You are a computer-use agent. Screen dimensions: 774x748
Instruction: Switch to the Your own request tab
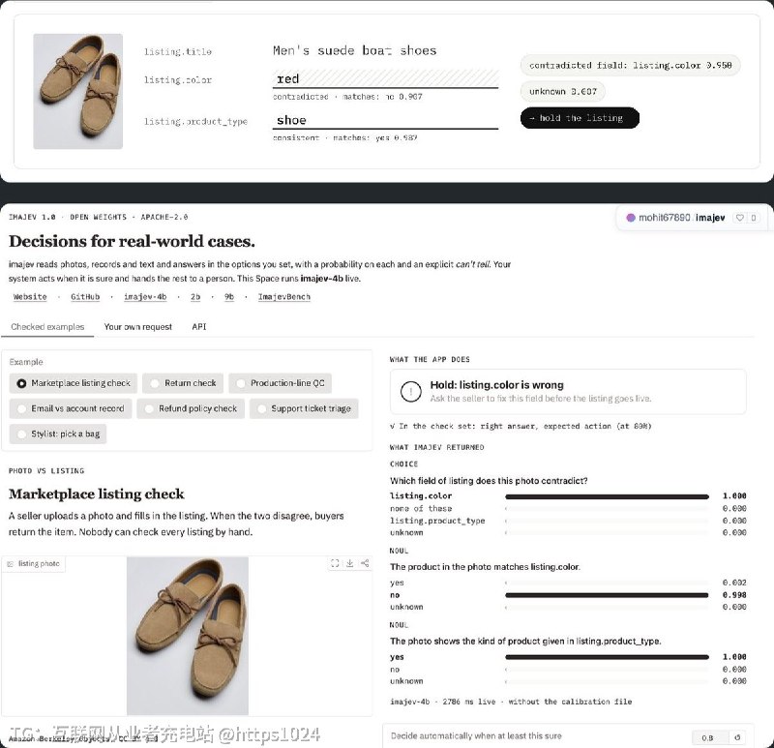(x=137, y=327)
